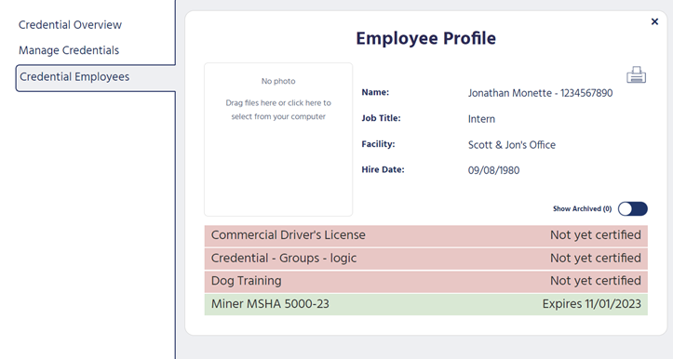Open the Miner MSHA 5000-23 credential row
This screenshot has width=673, height=359.
[425, 304]
